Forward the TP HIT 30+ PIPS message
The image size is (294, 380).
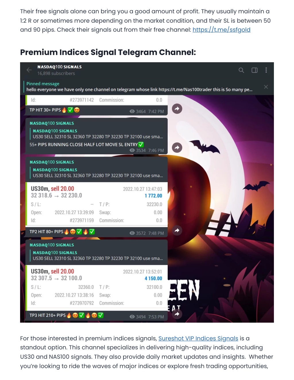177,108
